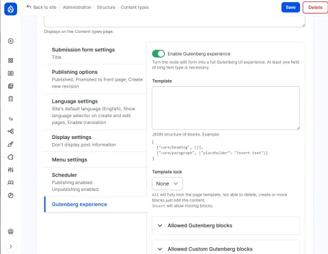This screenshot has height=254, width=328.
Task: Click the Back to site arrow icon
Action: tap(29, 7)
